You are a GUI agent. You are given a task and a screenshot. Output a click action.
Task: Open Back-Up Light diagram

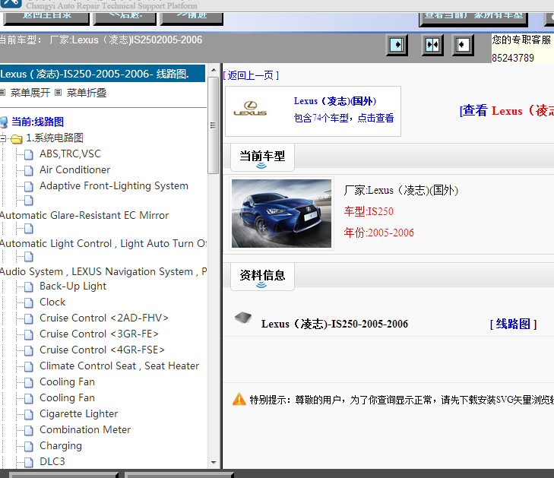point(73,286)
